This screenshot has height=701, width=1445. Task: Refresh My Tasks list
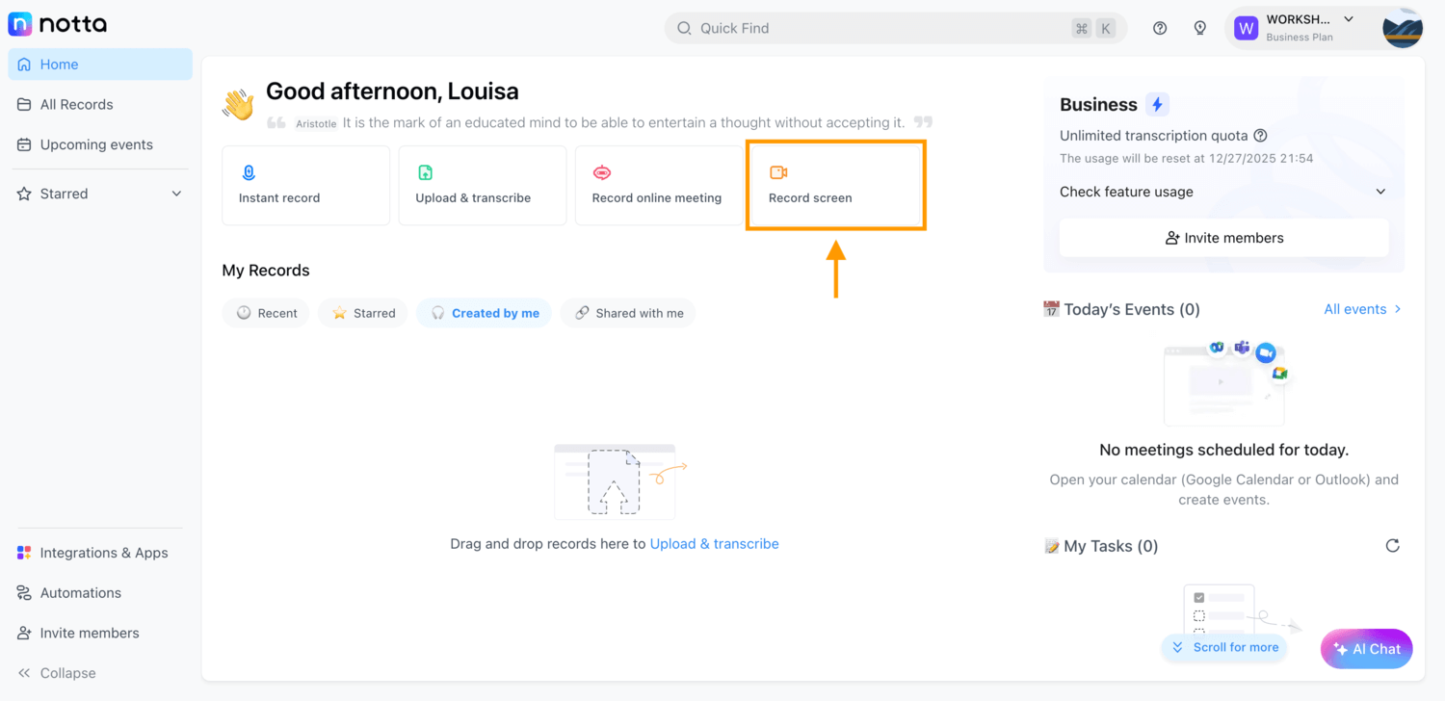click(1392, 546)
